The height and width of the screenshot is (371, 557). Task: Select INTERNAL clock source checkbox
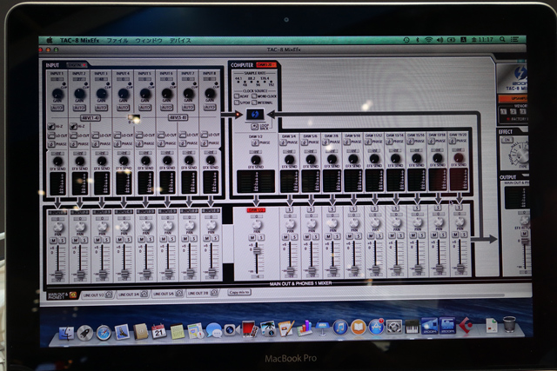pyautogui.click(x=254, y=103)
